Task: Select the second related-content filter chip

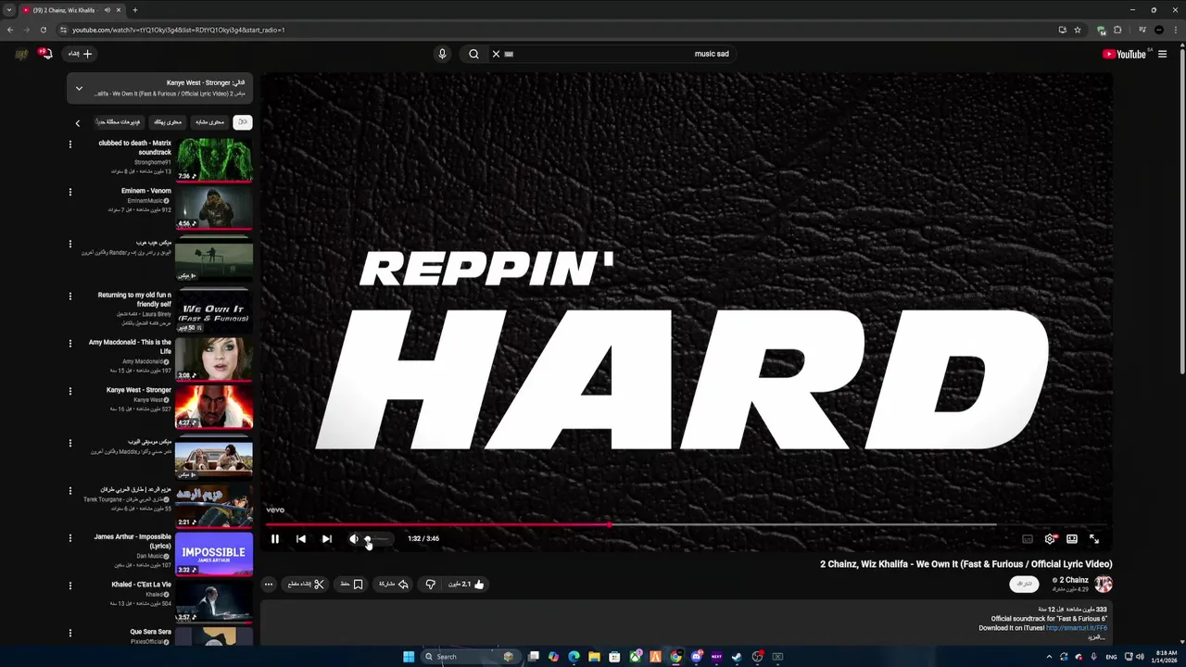Action: [x=210, y=122]
